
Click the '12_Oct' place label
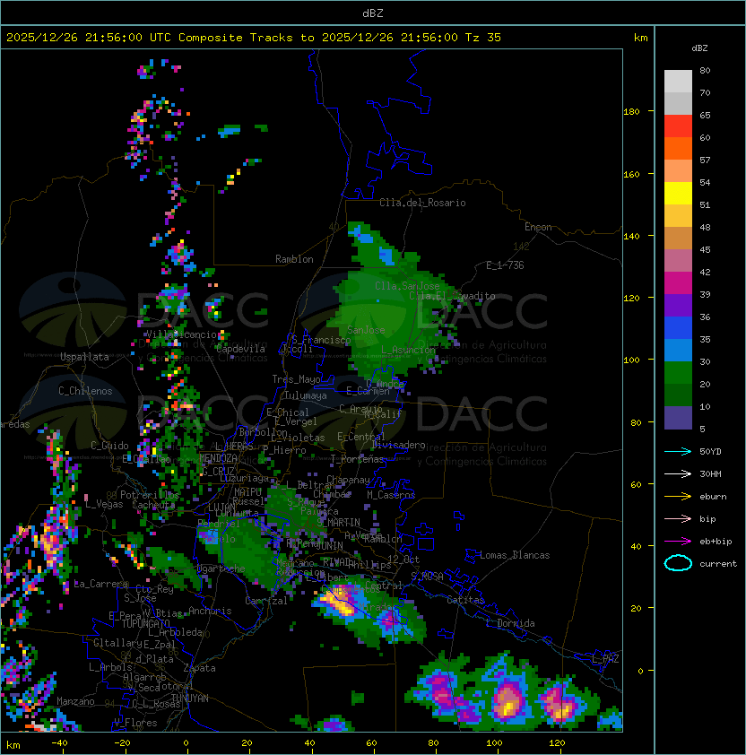(x=403, y=560)
